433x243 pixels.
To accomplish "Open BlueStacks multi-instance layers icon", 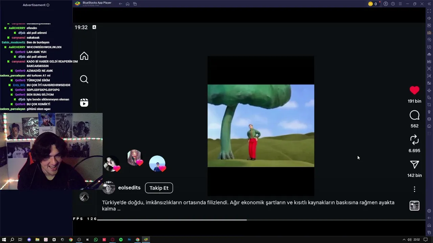I will pos(429,119).
